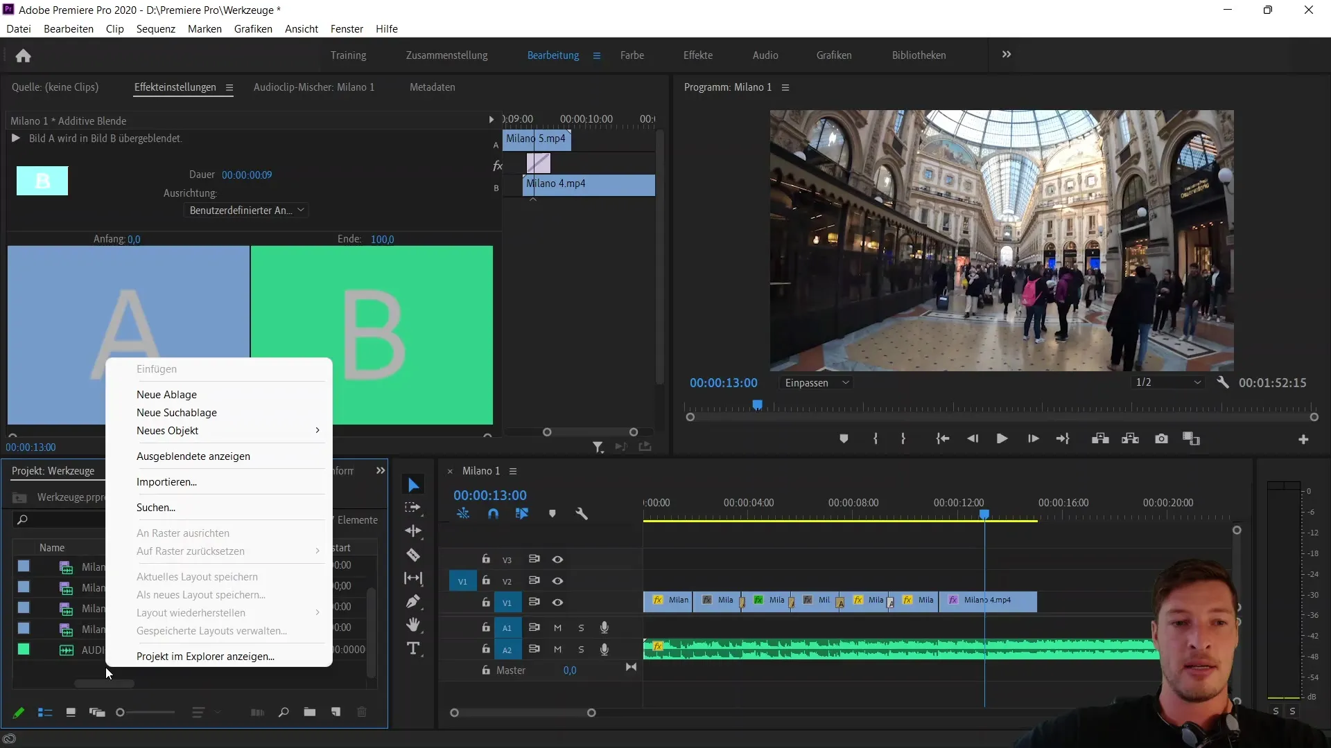Select the Track Select Forward tool
Viewport: 1331px width, 748px height.
pos(413,508)
